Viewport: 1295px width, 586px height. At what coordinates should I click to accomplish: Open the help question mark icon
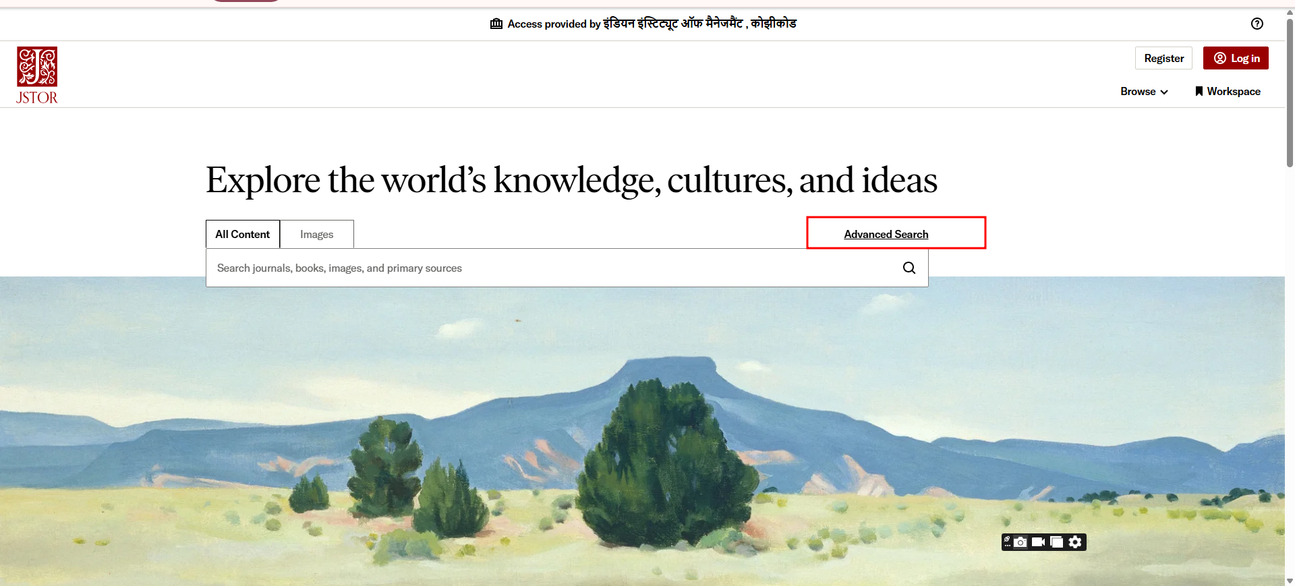[1257, 24]
